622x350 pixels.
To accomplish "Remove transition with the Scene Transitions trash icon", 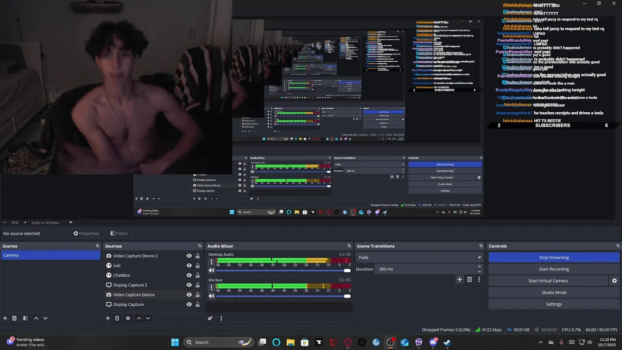I will [469, 280].
